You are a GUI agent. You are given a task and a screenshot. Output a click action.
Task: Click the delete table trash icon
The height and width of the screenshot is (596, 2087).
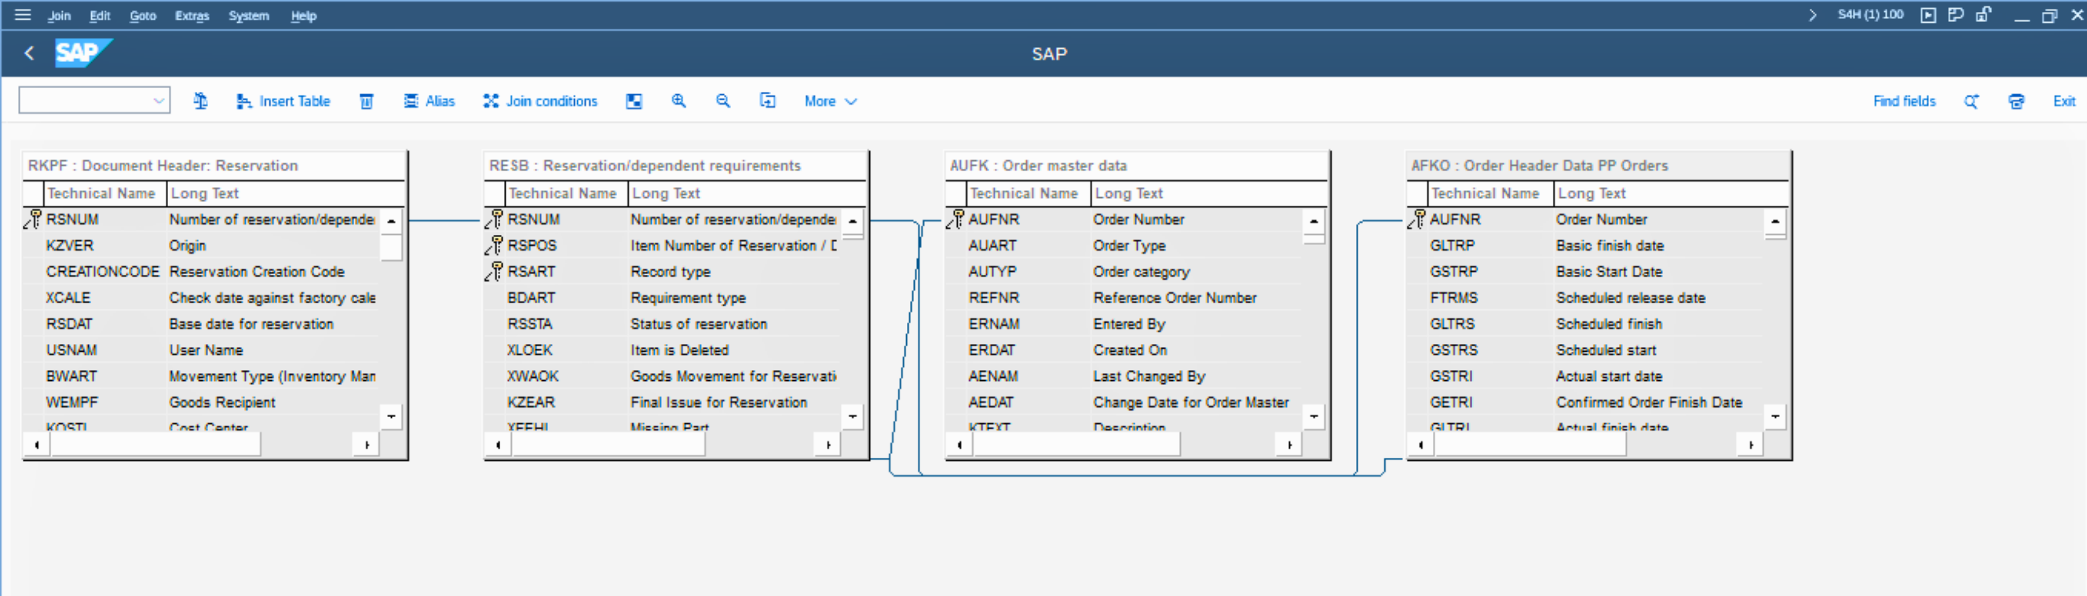(x=366, y=101)
